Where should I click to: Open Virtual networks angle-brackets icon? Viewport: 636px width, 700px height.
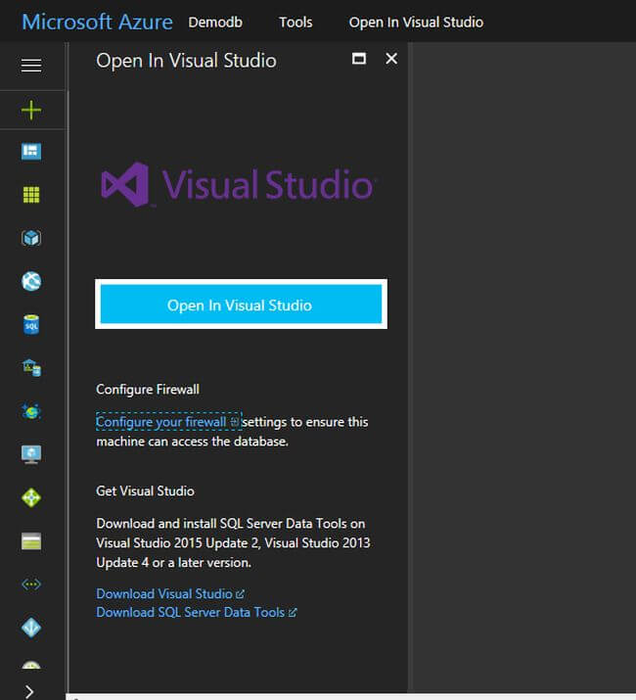tap(31, 583)
